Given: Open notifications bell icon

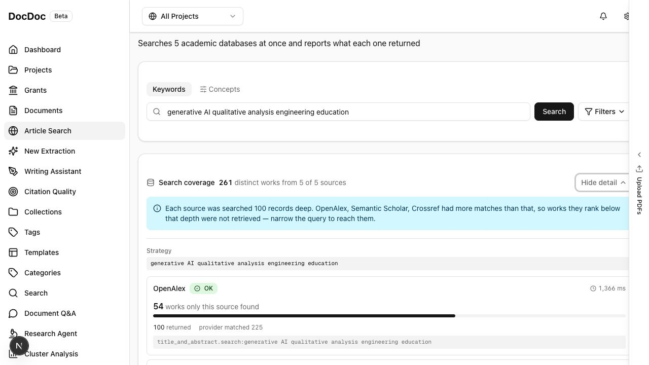Looking at the screenshot, I should (x=603, y=16).
